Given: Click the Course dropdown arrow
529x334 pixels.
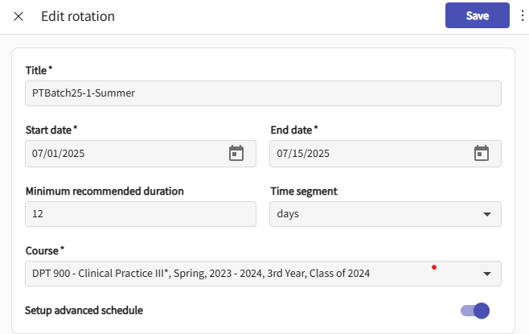Looking at the screenshot, I should click(486, 274).
